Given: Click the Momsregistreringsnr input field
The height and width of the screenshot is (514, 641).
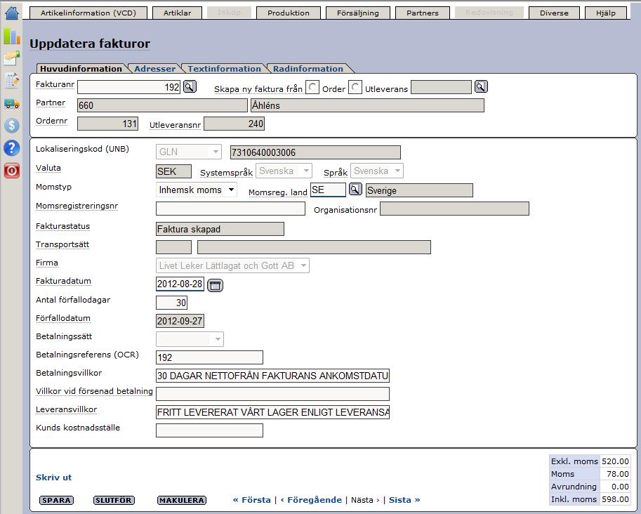Looking at the screenshot, I should point(230,209).
